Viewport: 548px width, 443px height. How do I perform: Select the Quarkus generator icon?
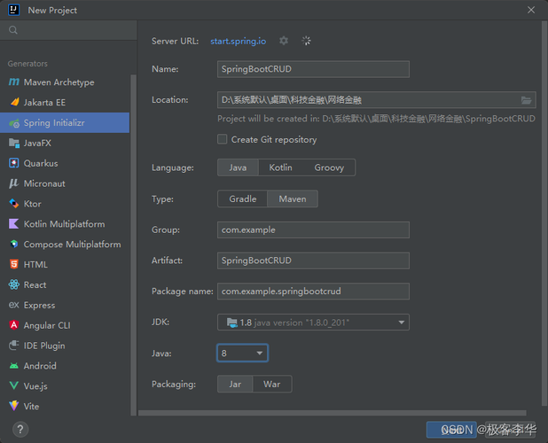pyautogui.click(x=14, y=164)
